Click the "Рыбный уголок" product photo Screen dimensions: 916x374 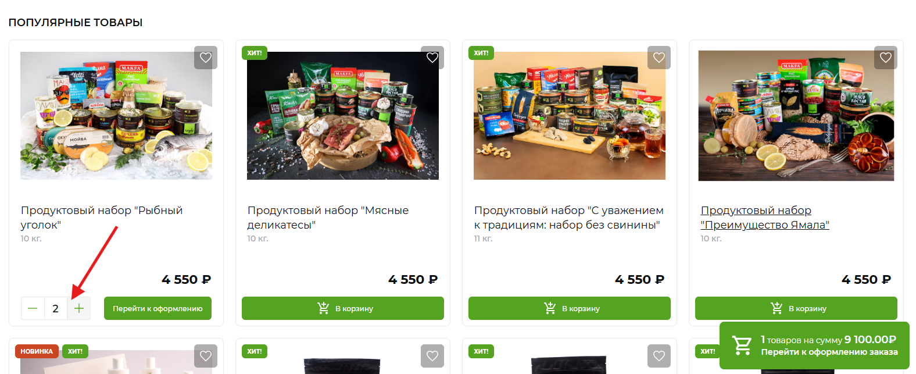click(116, 116)
